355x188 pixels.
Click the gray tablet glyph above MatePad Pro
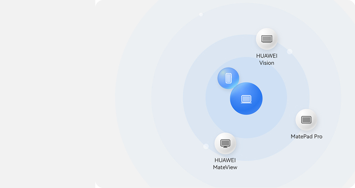coord(306,120)
